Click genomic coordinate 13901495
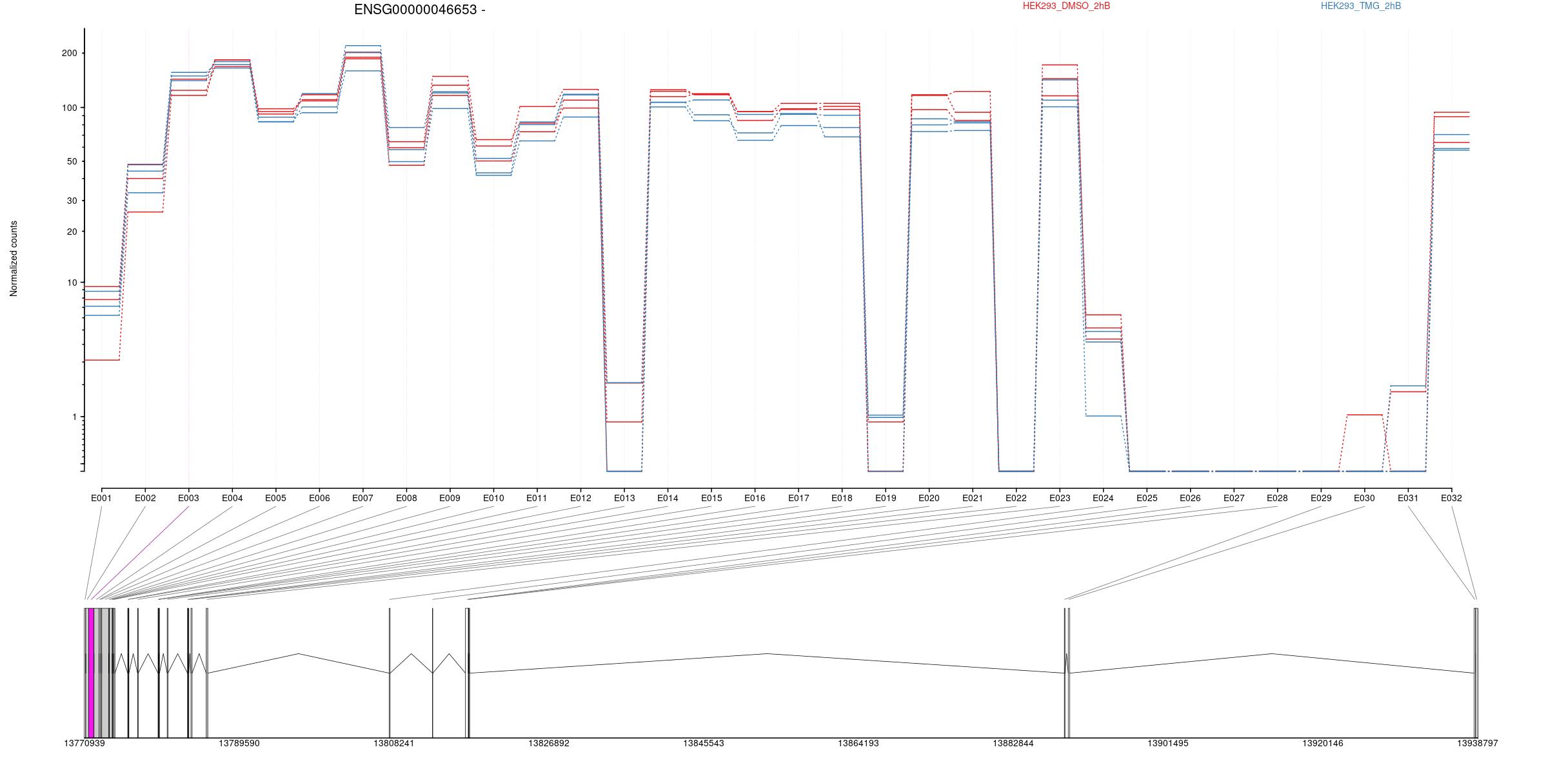The width and height of the screenshot is (1548, 774). (x=1168, y=743)
